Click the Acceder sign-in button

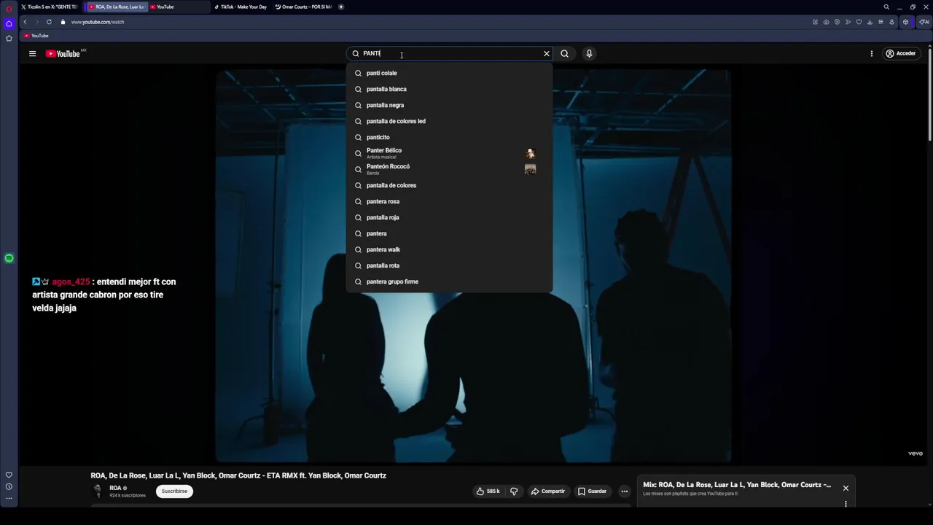[900, 53]
